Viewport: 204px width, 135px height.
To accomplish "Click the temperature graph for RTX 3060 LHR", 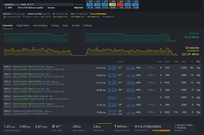I will click(112, 97).
